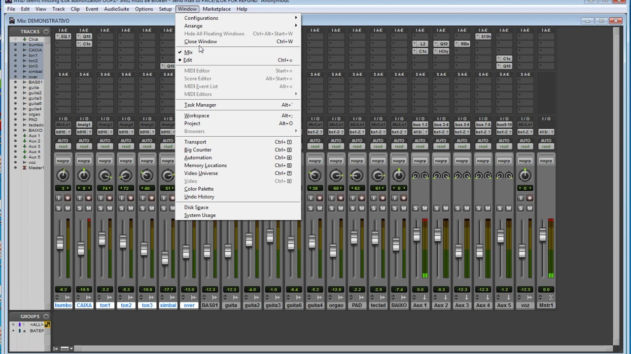This screenshot has width=631, height=354.
Task: Click the narrow-mix arrow icon at bottom left
Action: (x=56, y=349)
